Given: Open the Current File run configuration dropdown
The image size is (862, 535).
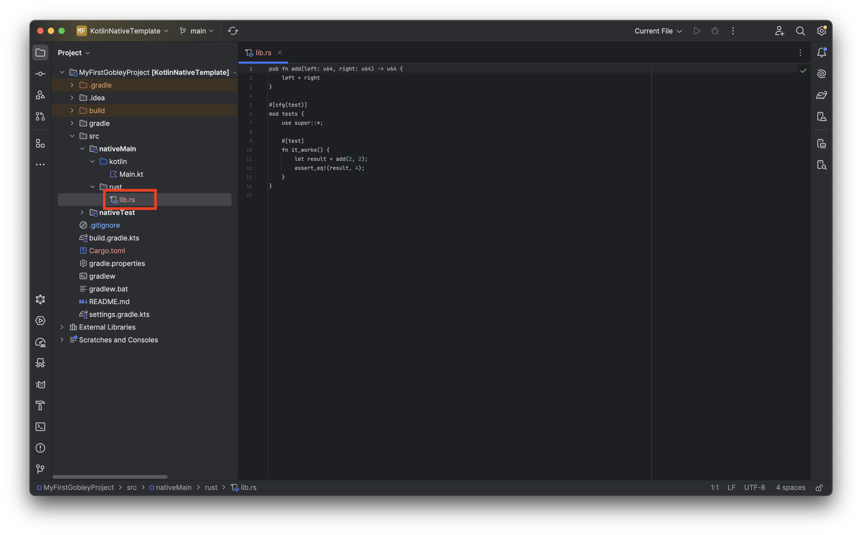Looking at the screenshot, I should pos(658,31).
